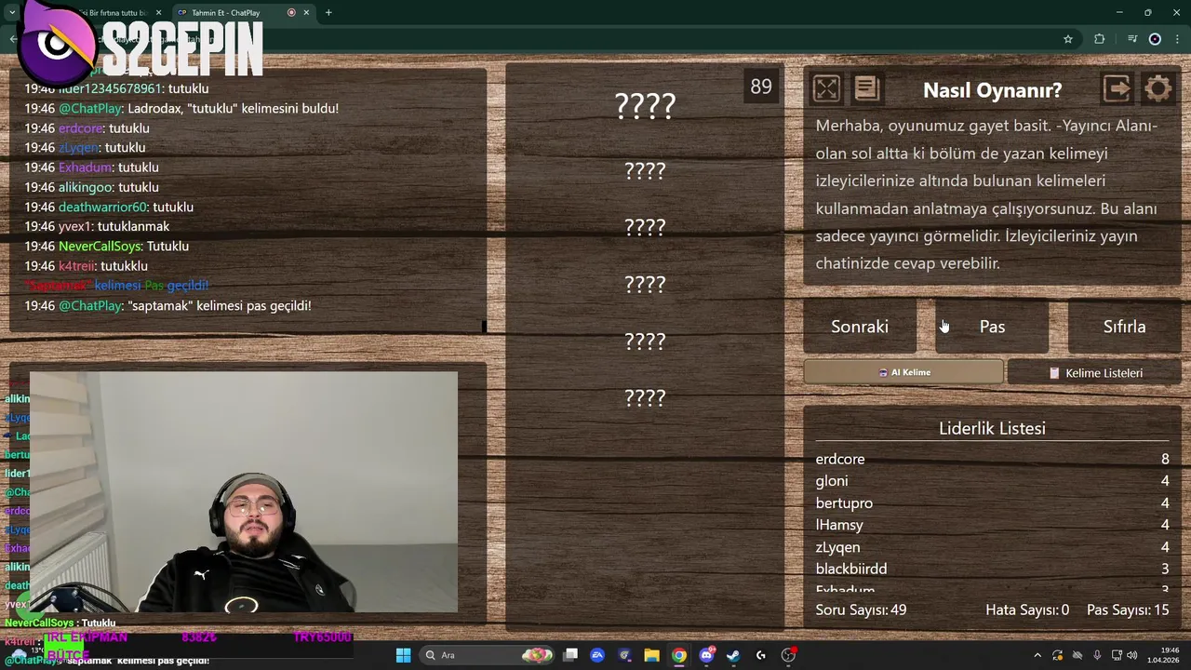Select lHamsy row in the leaderboard
Viewport: 1191px width, 670px height.
tap(992, 525)
